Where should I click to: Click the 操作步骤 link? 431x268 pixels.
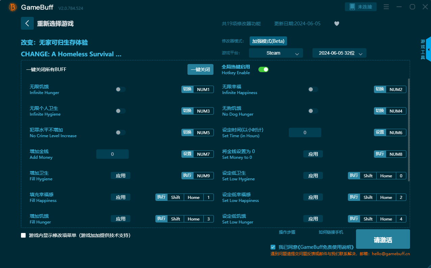(287, 232)
